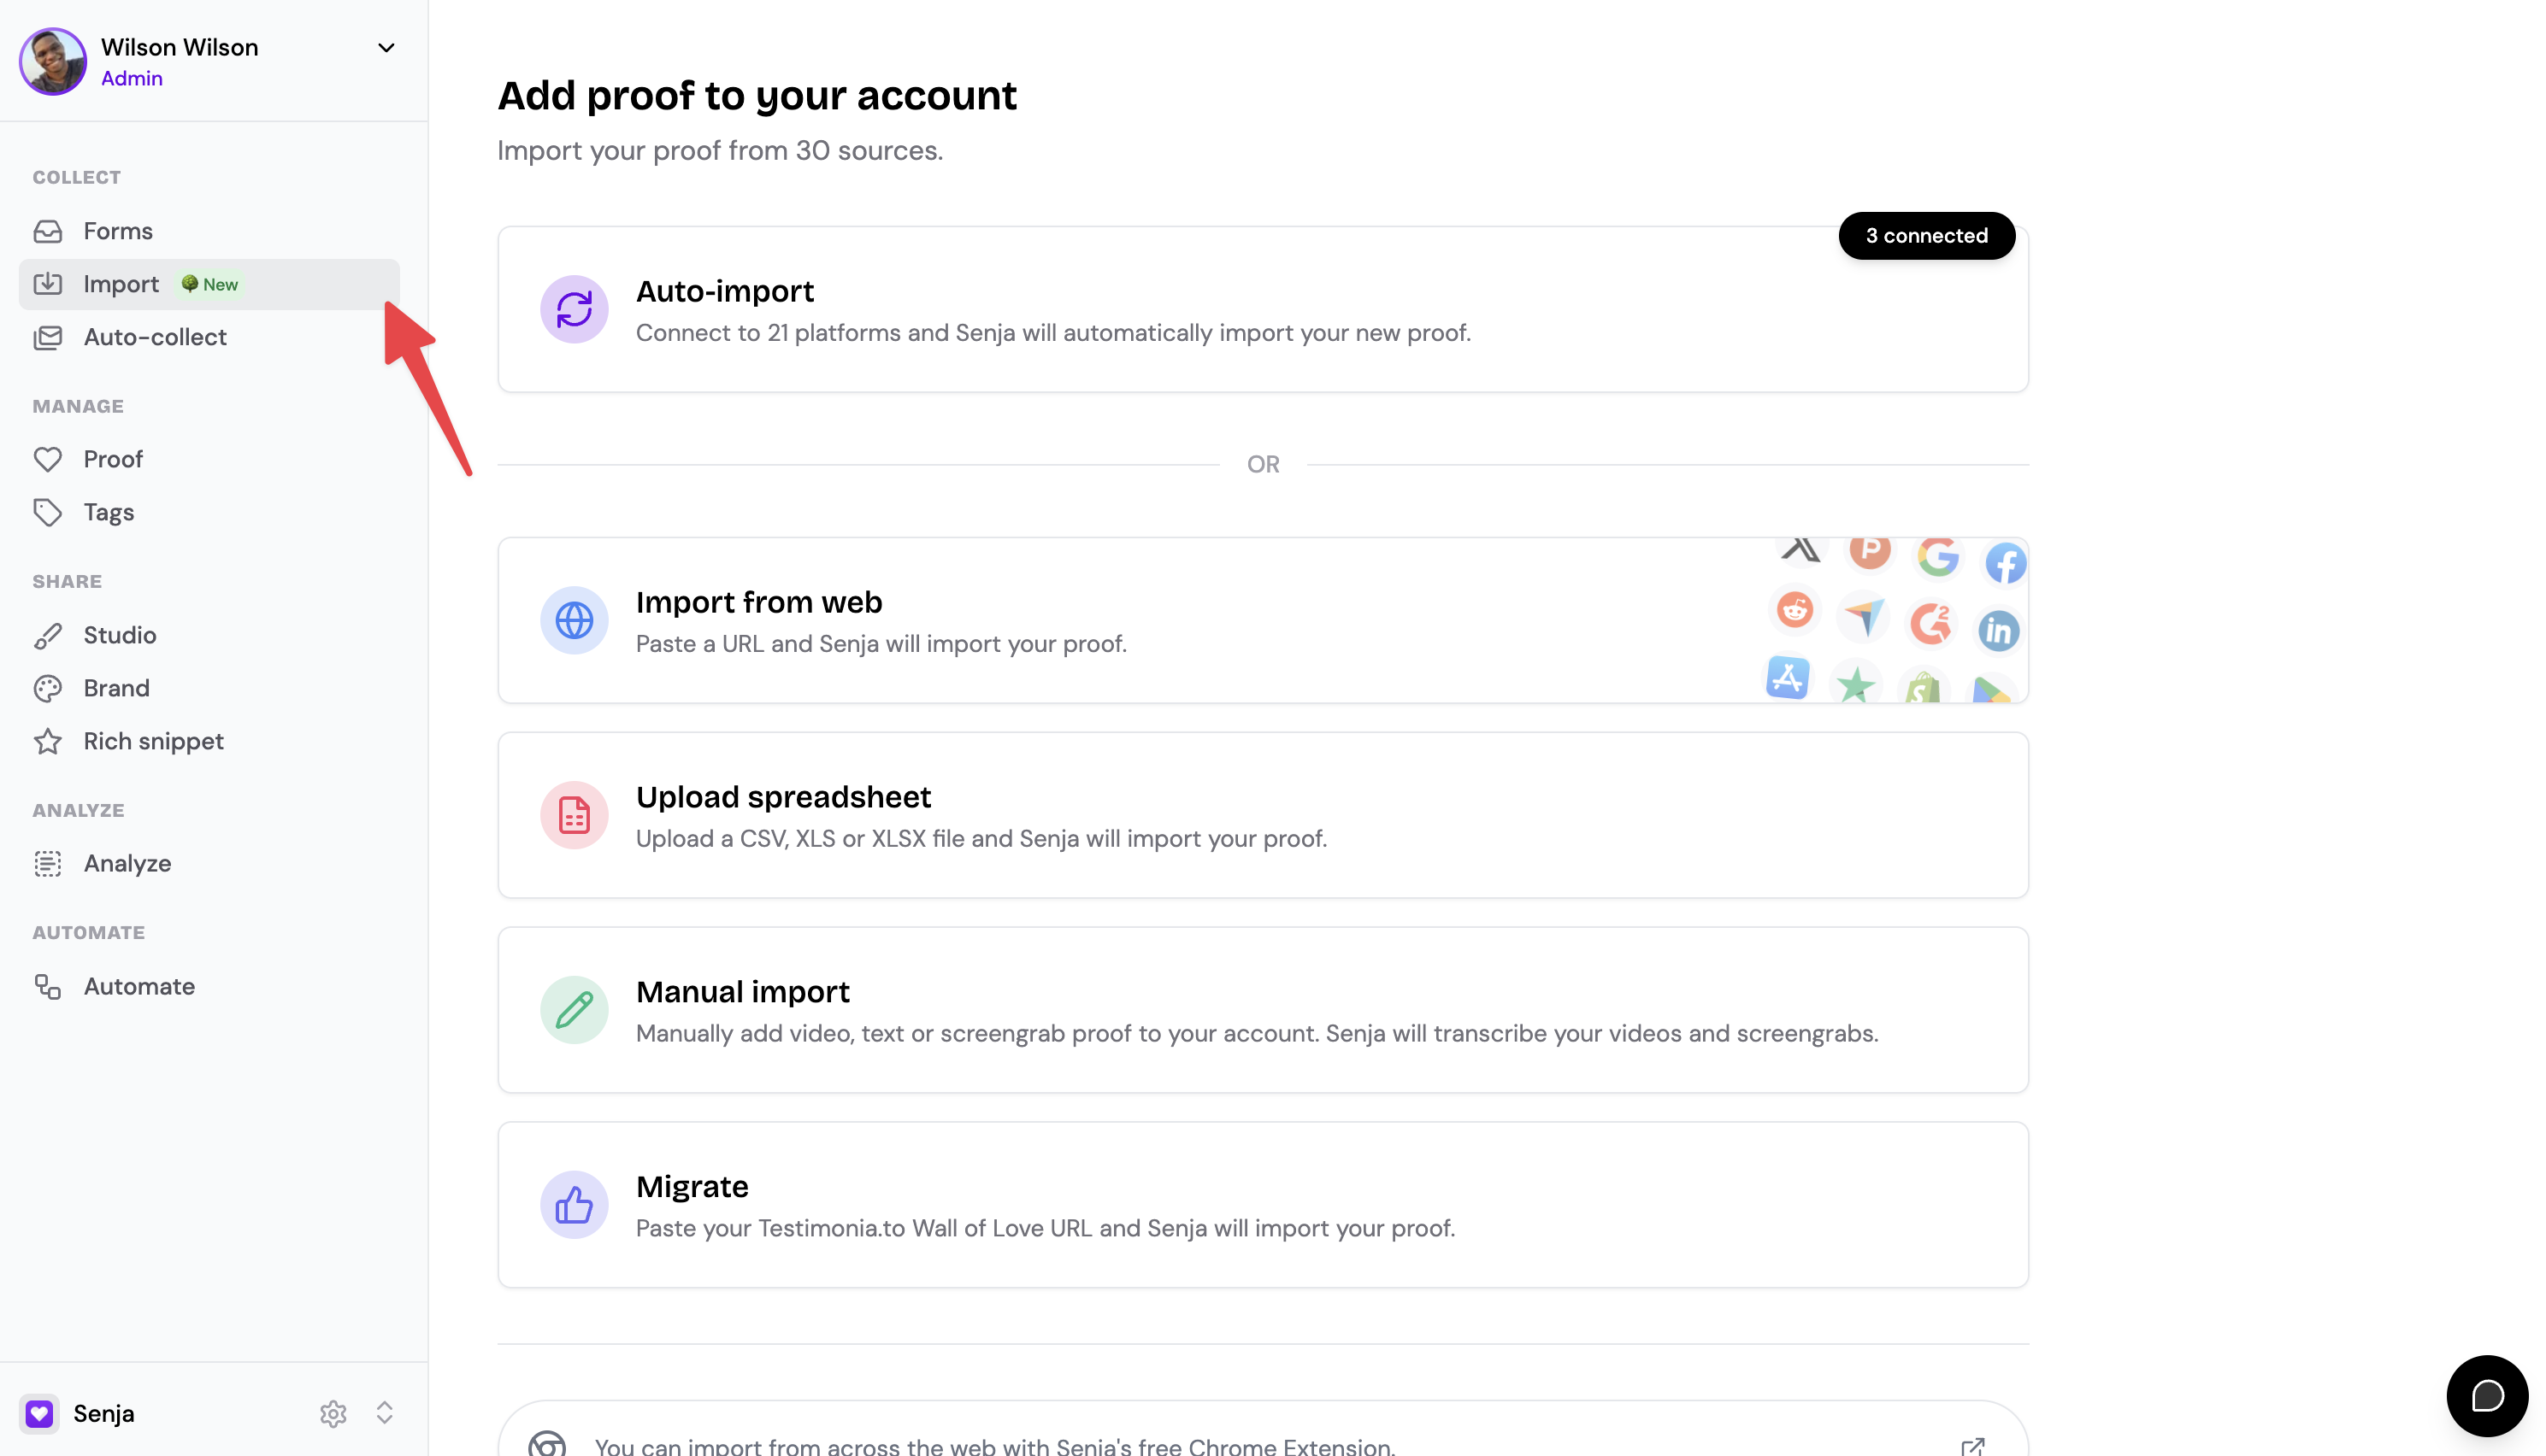Click the Brand palette icon
This screenshot has height=1456, width=2546.
[x=47, y=688]
